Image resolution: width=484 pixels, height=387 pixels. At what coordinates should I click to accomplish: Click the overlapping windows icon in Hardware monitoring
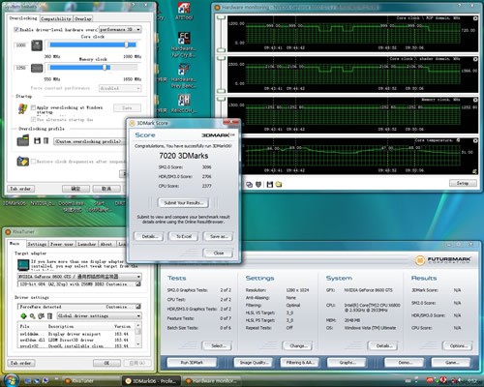coord(249,185)
